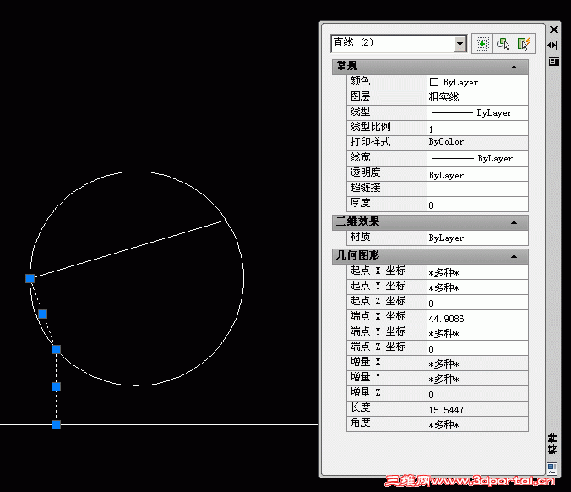The height and width of the screenshot is (492, 571).
Task: Click the 起点 X 坐标 value field
Action: (x=477, y=272)
